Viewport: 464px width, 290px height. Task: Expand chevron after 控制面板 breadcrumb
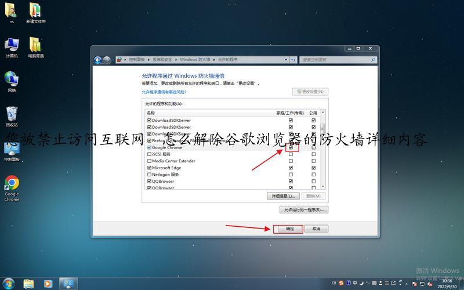click(149, 60)
